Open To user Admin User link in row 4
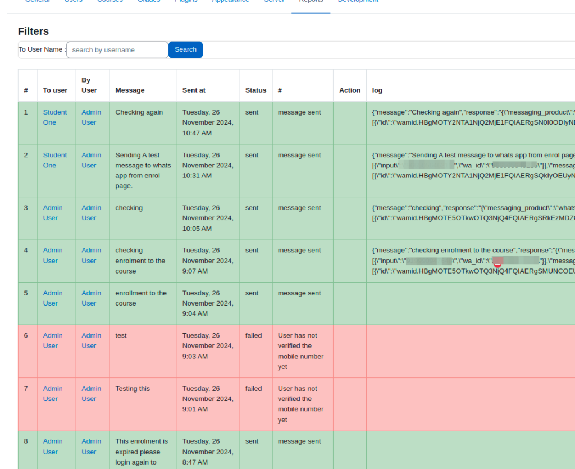This screenshot has width=575, height=469. click(53, 256)
